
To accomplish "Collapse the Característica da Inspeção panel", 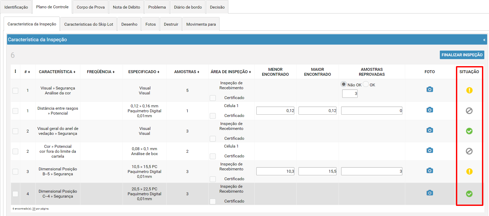I will pyautogui.click(x=484, y=40).
